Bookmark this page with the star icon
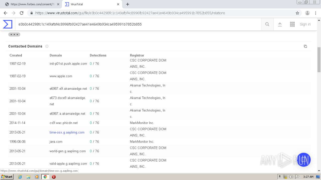 297,13
